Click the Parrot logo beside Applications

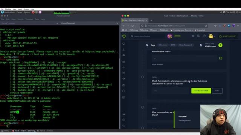coord(2,12)
